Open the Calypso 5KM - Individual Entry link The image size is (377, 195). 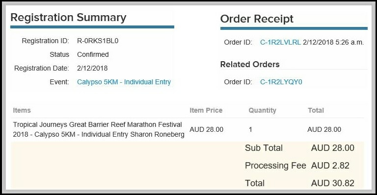124,82
